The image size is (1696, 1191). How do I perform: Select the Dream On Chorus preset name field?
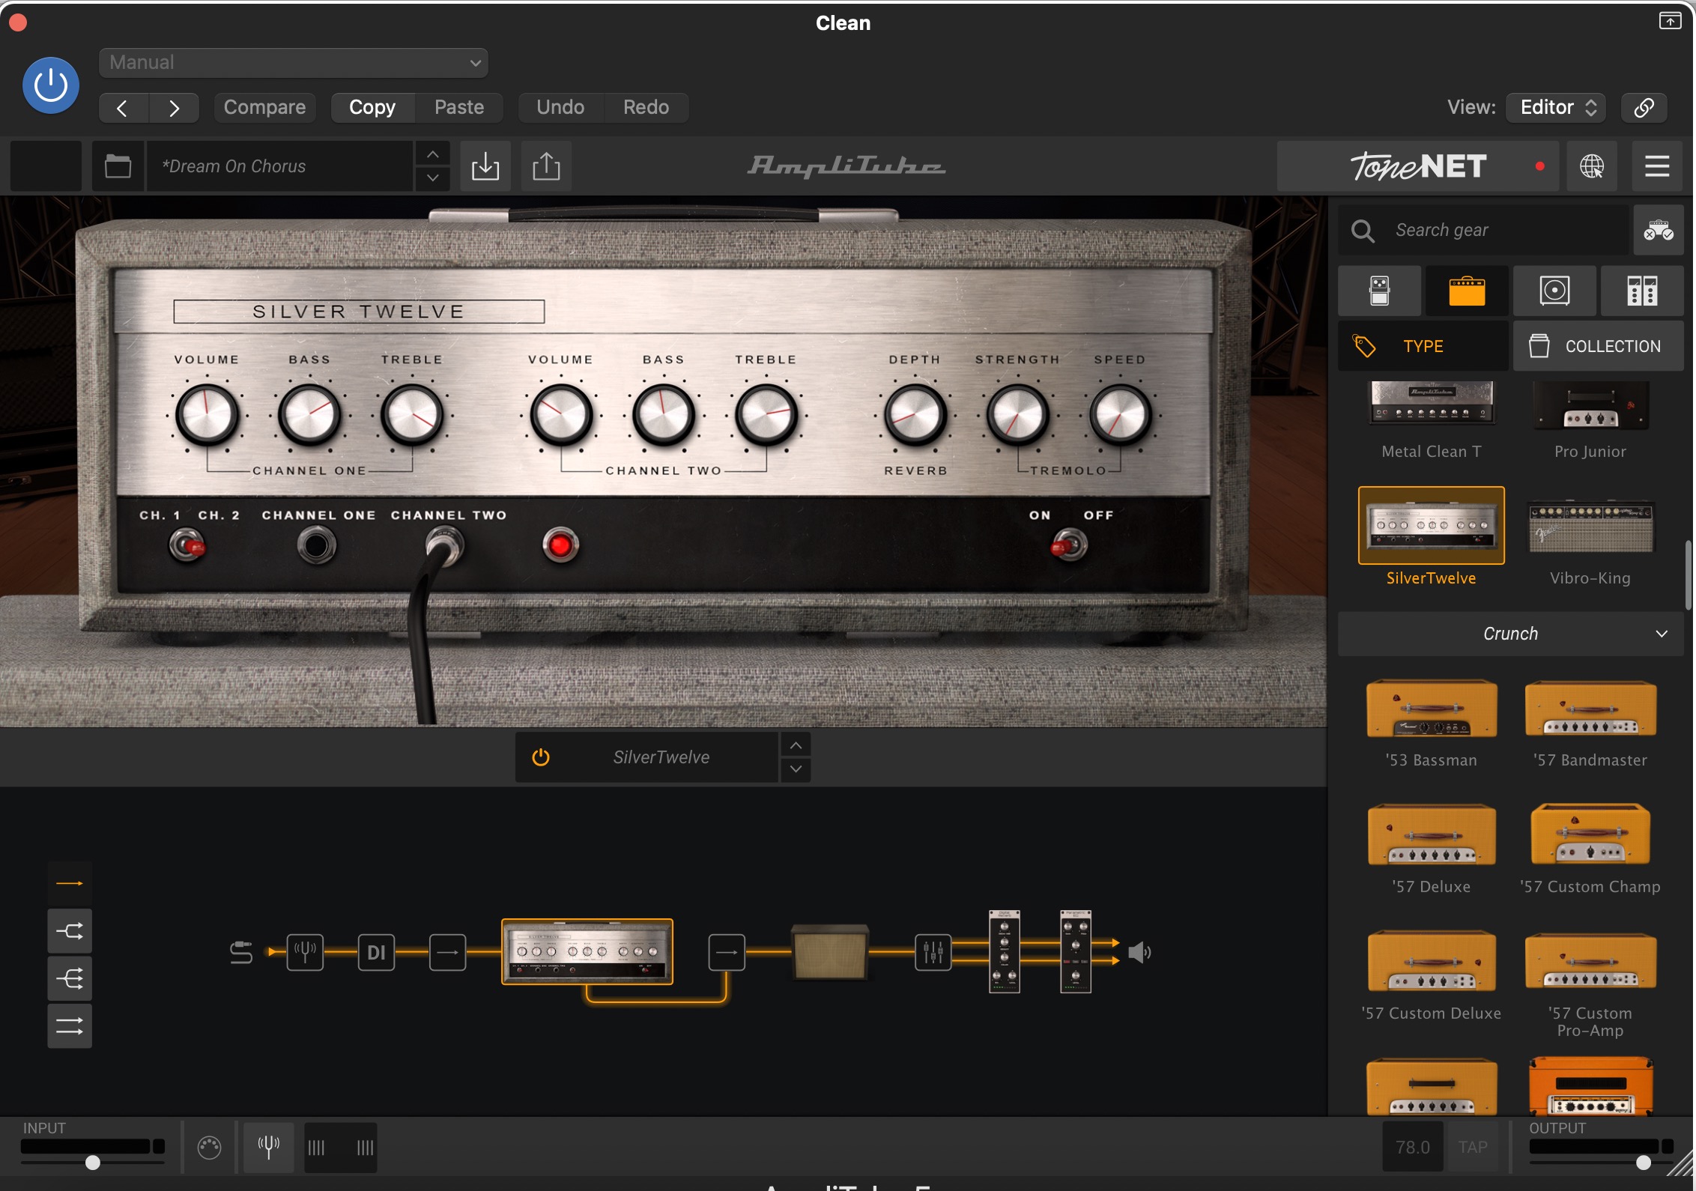279,166
